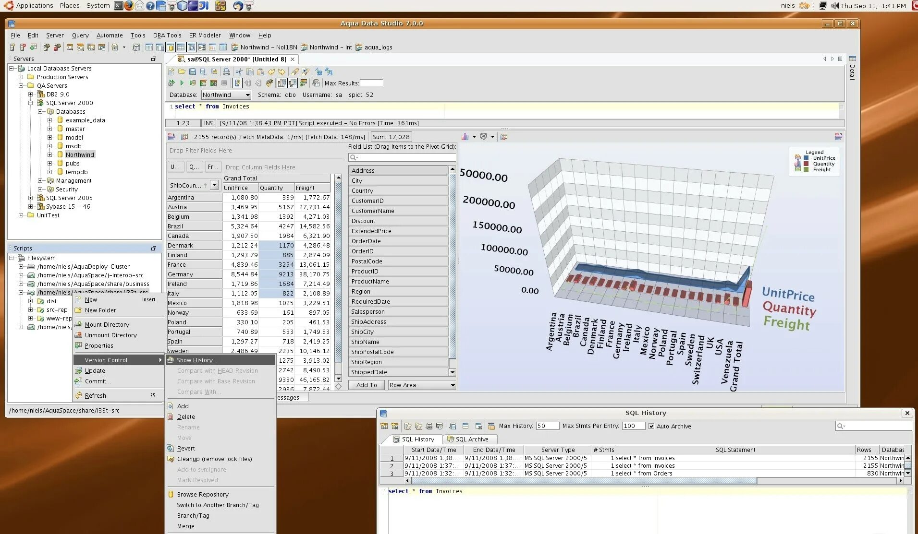This screenshot has height=534, width=918.
Task: Click the Max History input field
Action: 548,426
